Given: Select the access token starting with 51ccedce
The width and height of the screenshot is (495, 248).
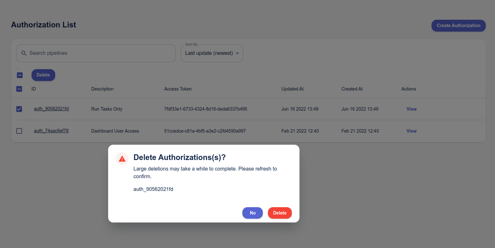Looking at the screenshot, I should click(x=205, y=131).
